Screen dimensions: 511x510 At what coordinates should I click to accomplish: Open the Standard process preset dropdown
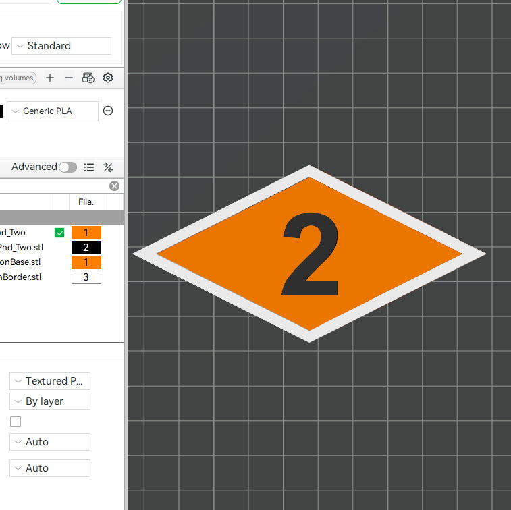coord(61,46)
